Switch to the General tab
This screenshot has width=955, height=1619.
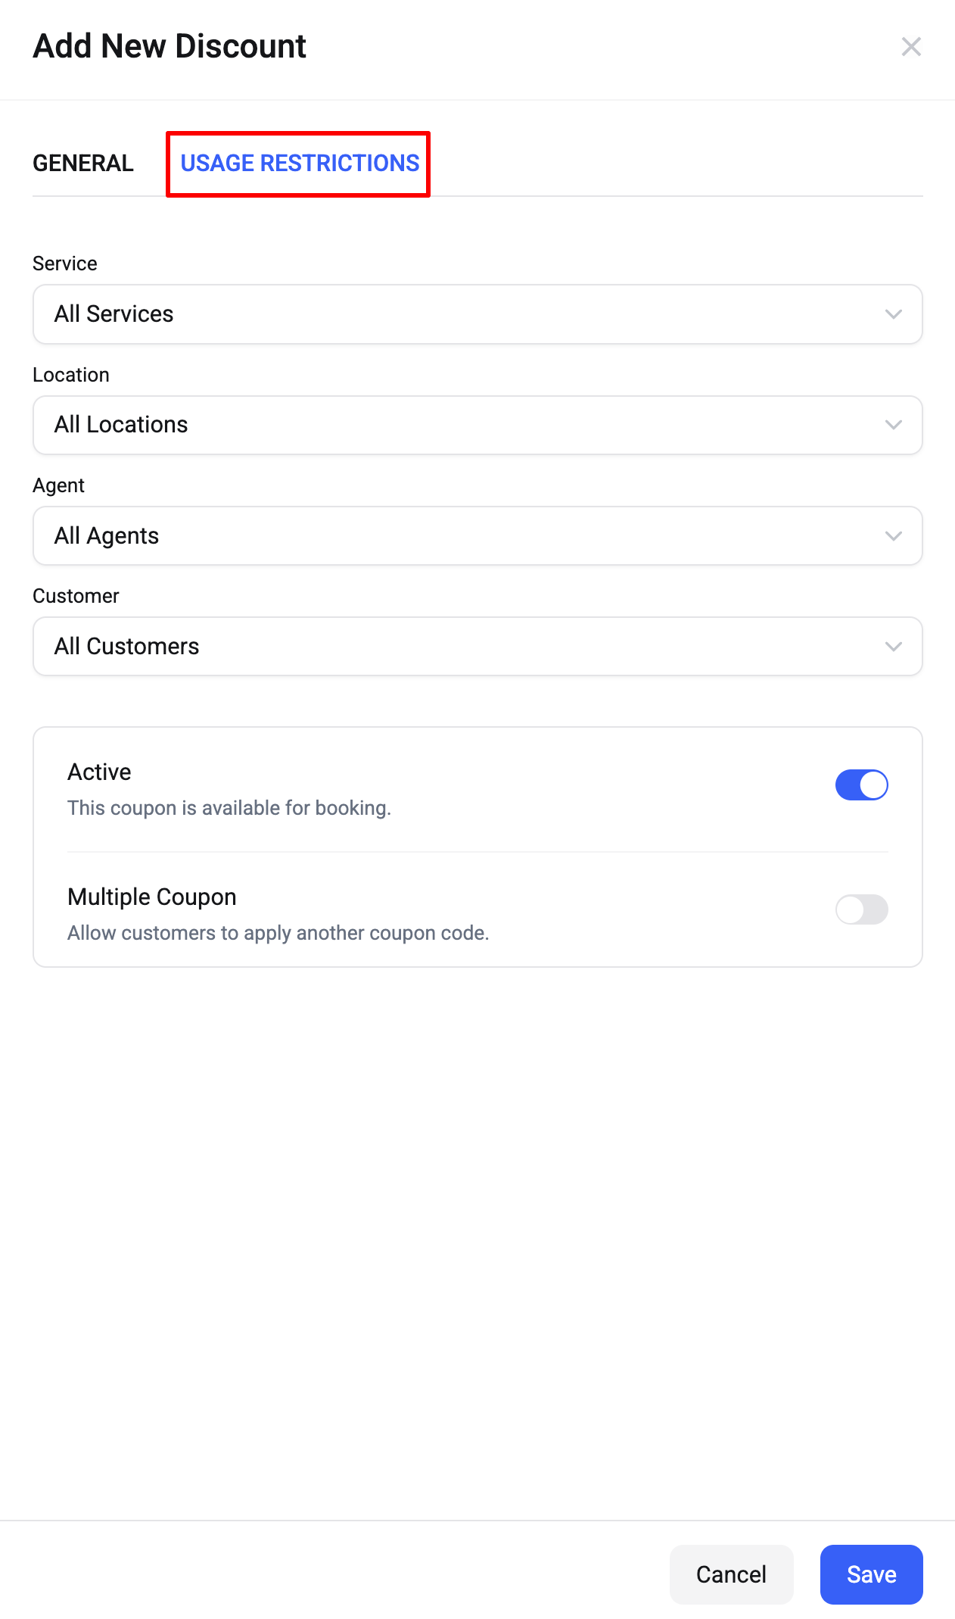tap(83, 163)
